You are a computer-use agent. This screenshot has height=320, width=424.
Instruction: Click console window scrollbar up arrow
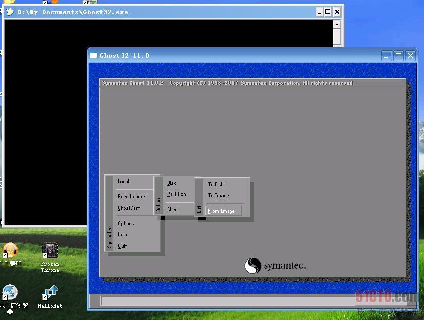[x=337, y=24]
